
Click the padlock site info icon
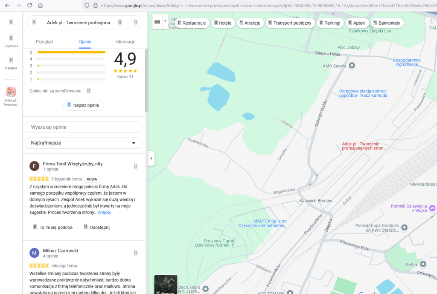tap(96, 5)
